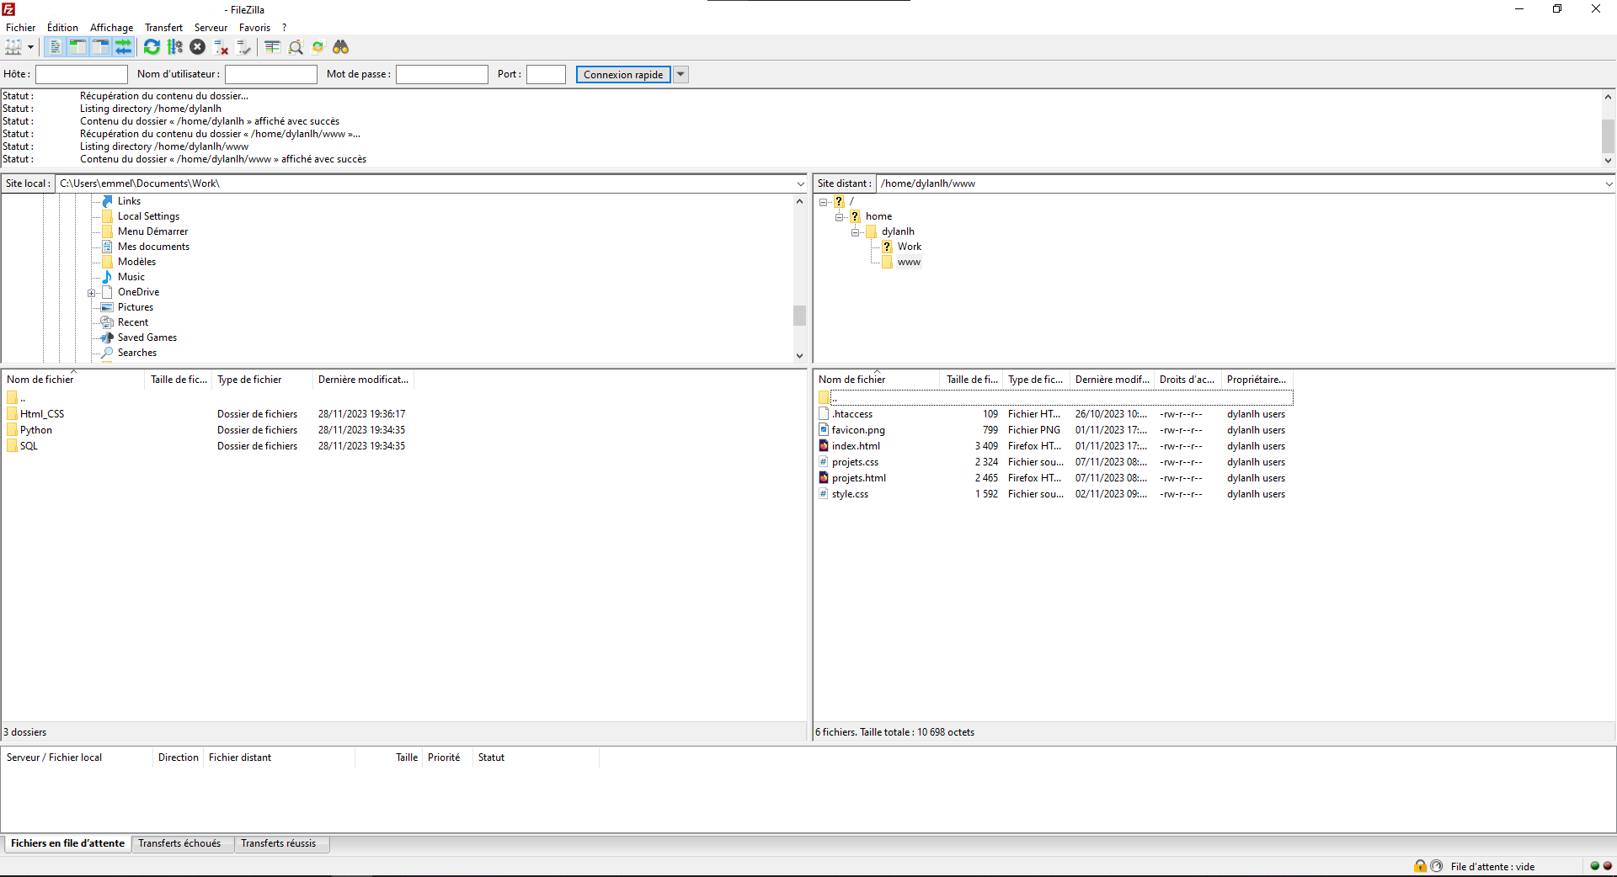1617x877 pixels.
Task: Sort the remote list by Droits d'accès column
Action: [1187, 380]
